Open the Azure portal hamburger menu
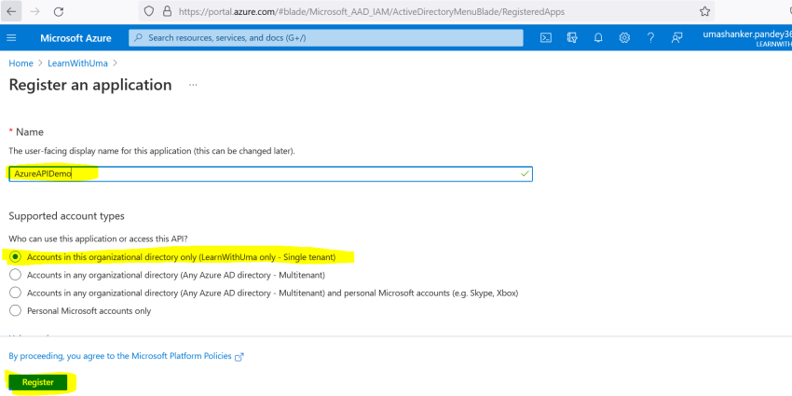This screenshot has width=792, height=396. (11, 38)
